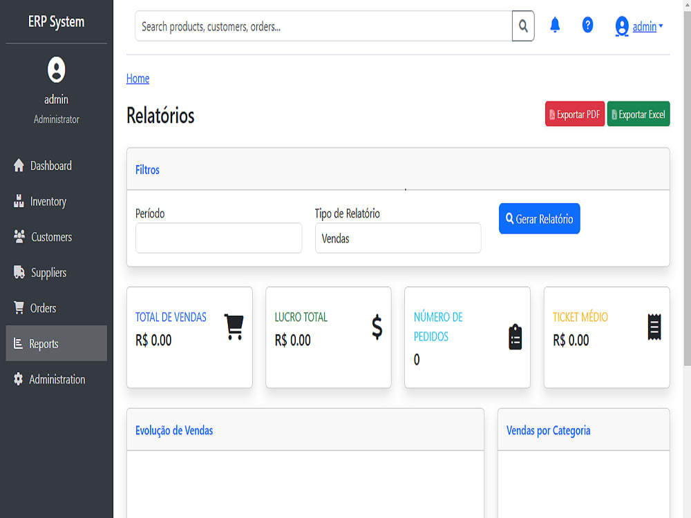Click the TICKET MÉDIO label

(x=580, y=317)
